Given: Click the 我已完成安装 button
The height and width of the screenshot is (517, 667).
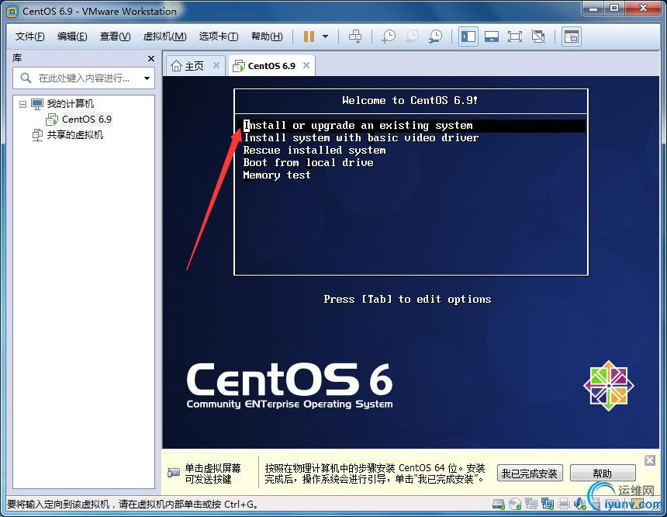Looking at the screenshot, I should click(x=530, y=473).
